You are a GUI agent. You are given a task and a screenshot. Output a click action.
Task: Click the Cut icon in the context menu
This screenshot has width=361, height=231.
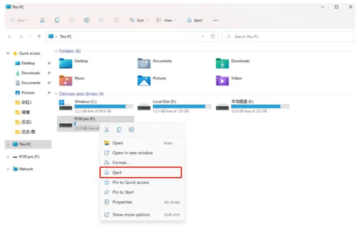point(106,130)
